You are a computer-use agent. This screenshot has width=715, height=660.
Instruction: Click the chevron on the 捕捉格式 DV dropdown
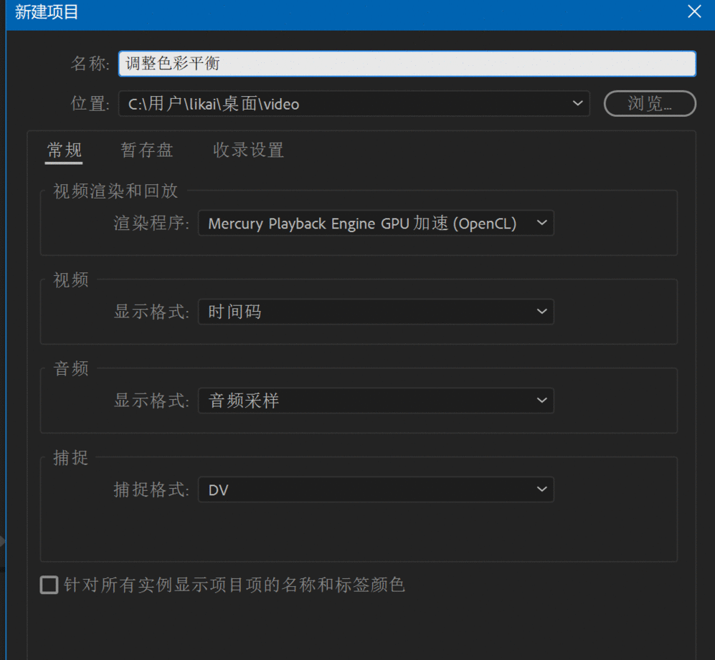[x=541, y=489]
